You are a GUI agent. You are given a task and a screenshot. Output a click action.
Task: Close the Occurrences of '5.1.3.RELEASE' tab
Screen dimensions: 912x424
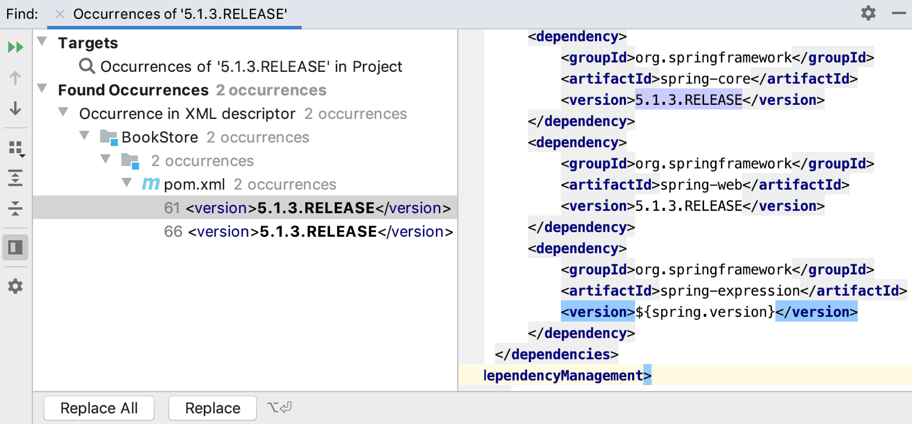click(60, 14)
